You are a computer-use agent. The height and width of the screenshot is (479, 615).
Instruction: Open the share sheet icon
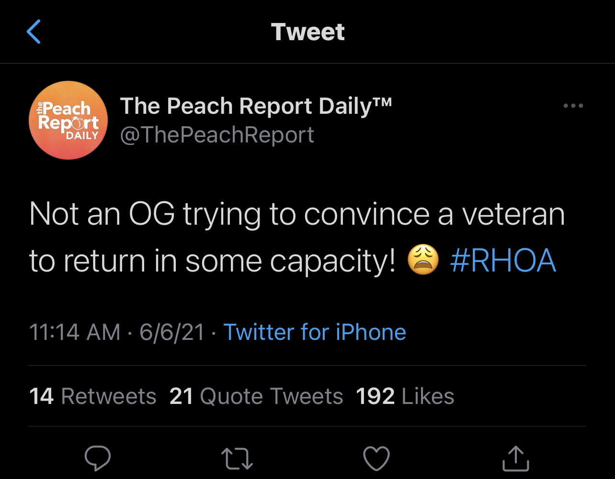[515, 458]
